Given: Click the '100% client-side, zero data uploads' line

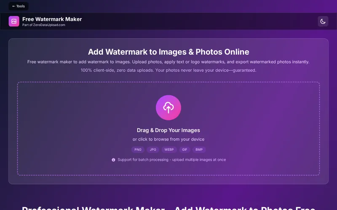Looking at the screenshot, I should click(x=168, y=70).
